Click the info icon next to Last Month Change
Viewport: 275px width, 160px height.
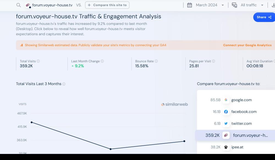click(x=102, y=61)
